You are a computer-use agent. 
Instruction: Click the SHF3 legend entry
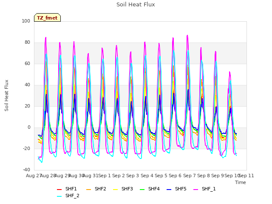click(123, 189)
